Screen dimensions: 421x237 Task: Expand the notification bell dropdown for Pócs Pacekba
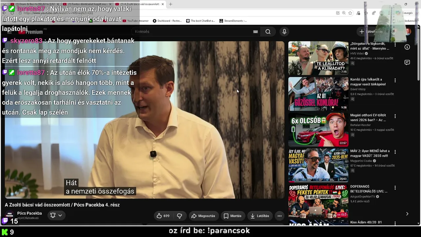coord(56,215)
